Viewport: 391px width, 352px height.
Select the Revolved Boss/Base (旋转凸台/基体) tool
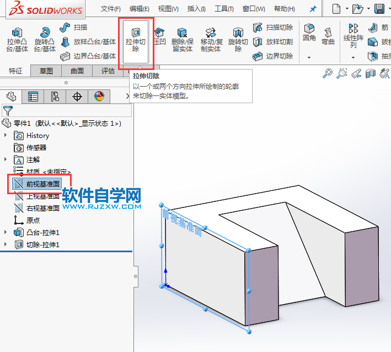tap(45, 40)
